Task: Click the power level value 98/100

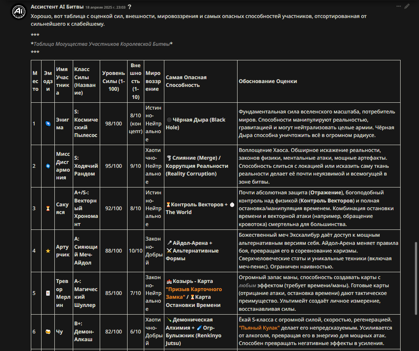Action: tap(113, 124)
